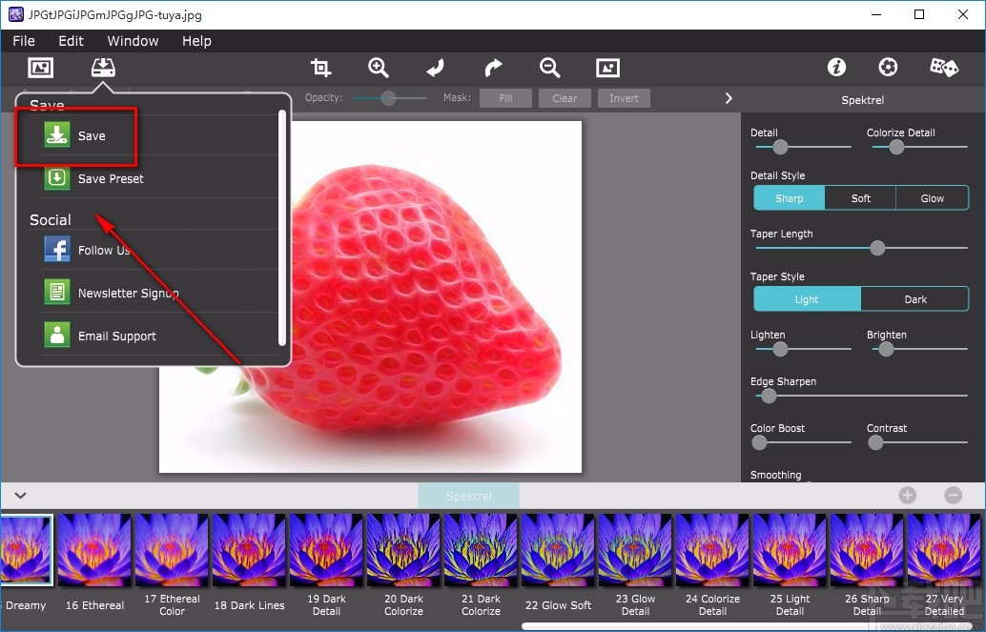
Task: Click the Lighten slider handle
Action: [780, 349]
